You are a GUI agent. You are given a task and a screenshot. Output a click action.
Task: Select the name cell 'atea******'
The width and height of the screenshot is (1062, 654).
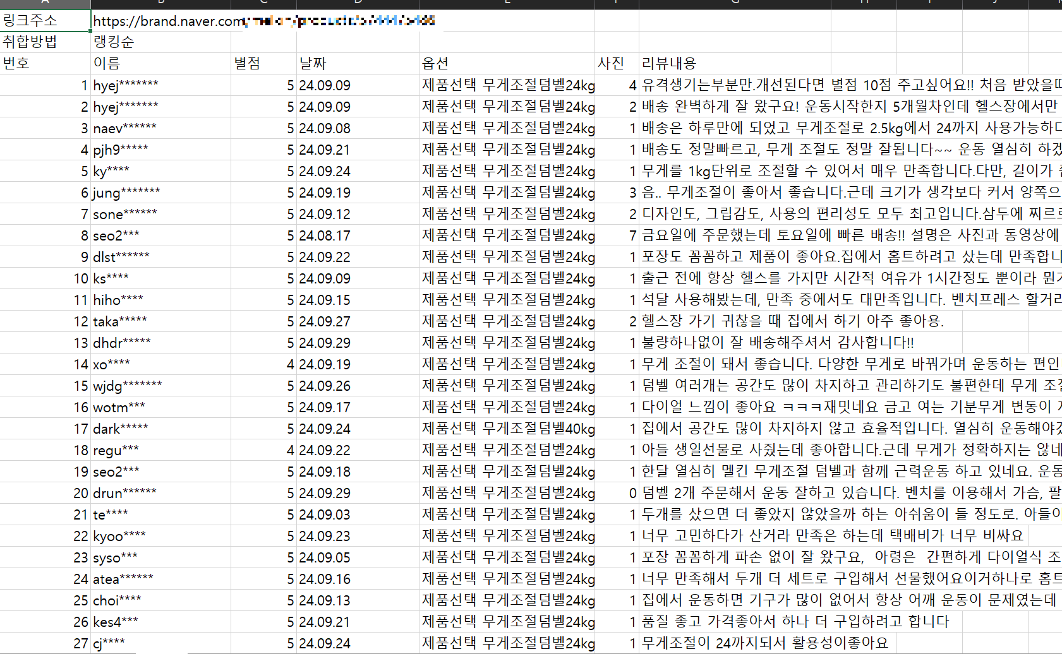[x=161, y=579]
